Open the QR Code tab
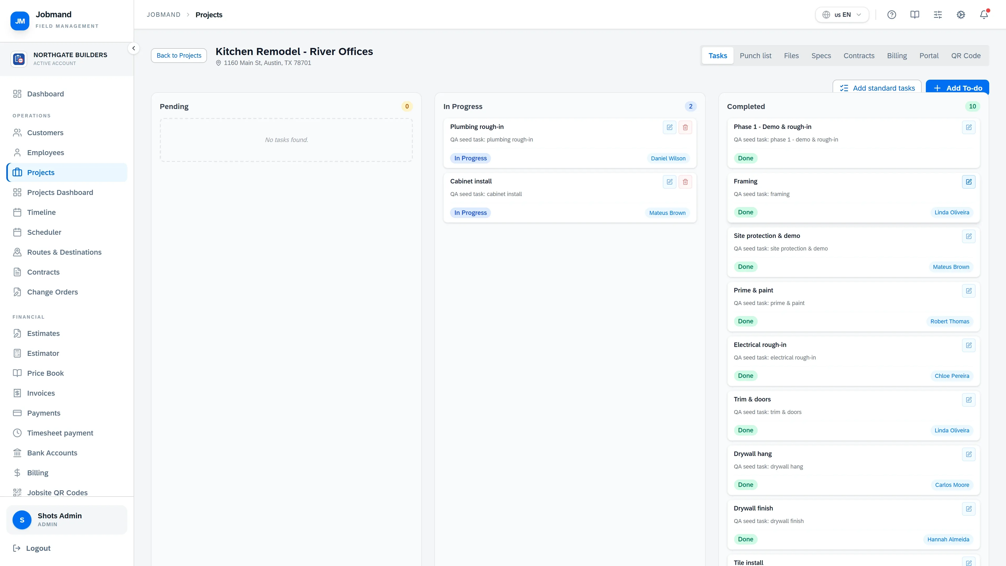The image size is (1006, 566). 966,56
